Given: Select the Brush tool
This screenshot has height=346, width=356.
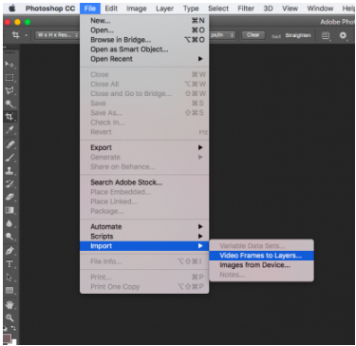Looking at the screenshot, I should (x=9, y=157).
